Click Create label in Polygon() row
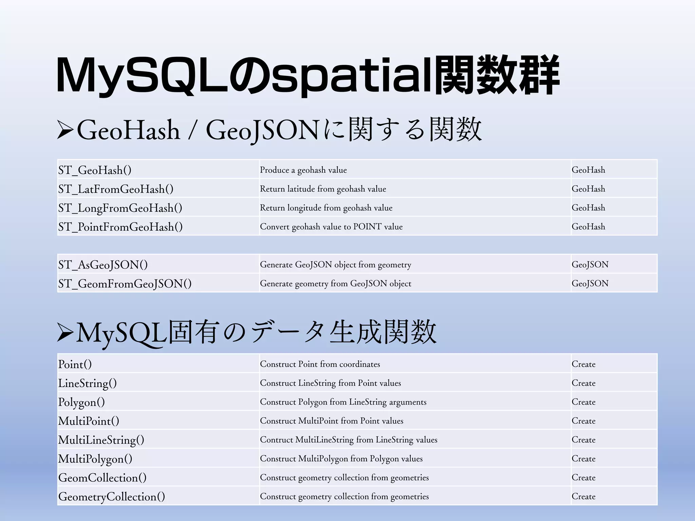Screen dimensions: 695x521 [x=584, y=402]
